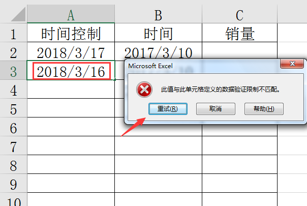Screen dimensions: 307x206
Task: Click empty cell A4
Action: (71, 89)
